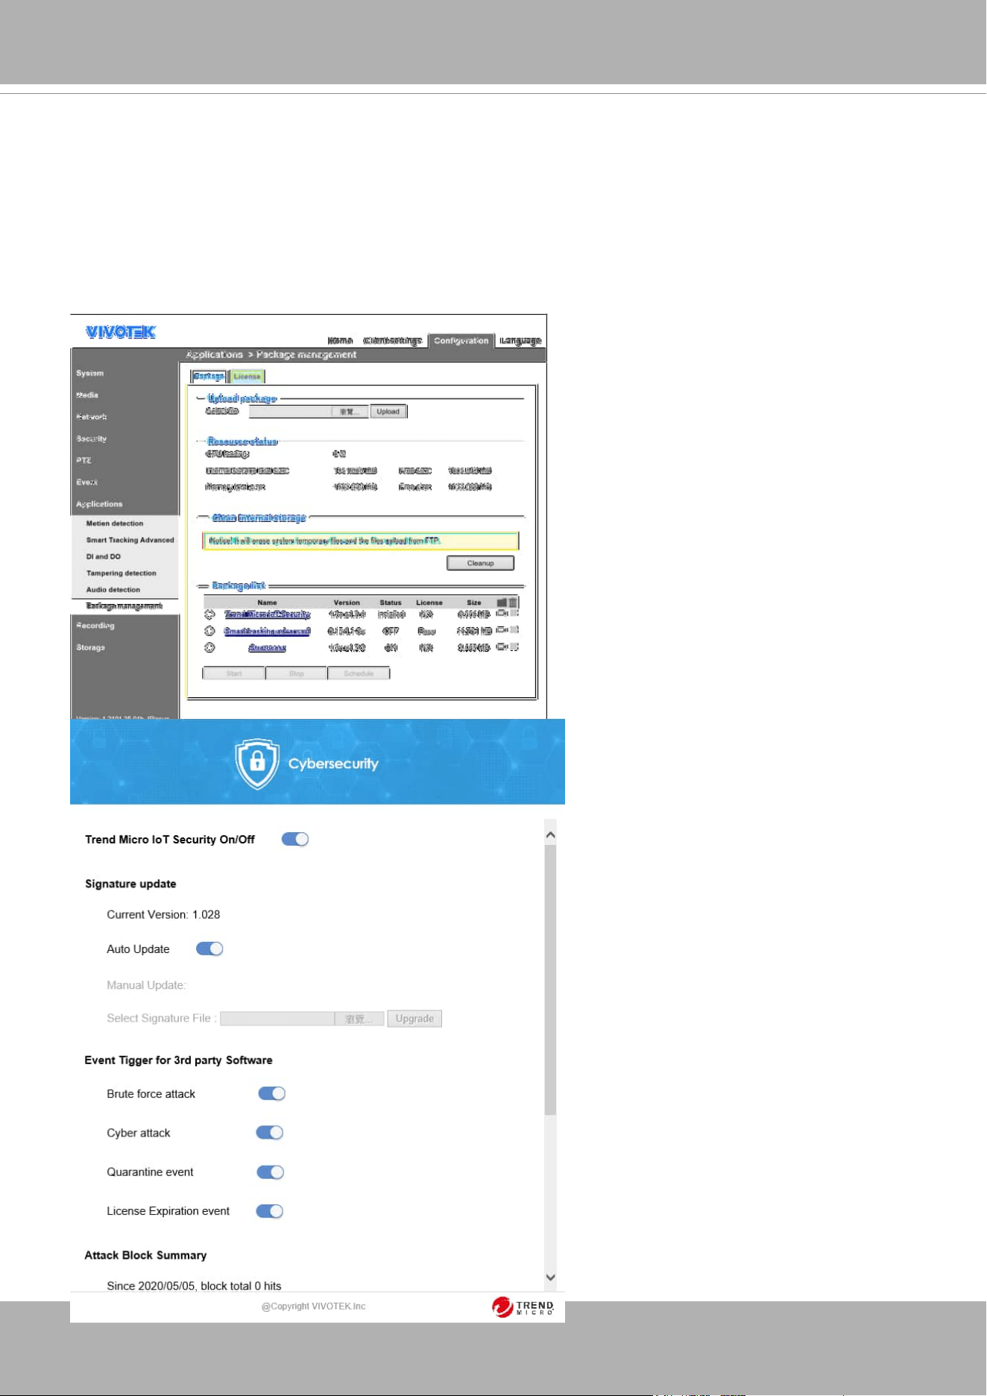
Task: Switch to the Package tab
Action: (209, 377)
